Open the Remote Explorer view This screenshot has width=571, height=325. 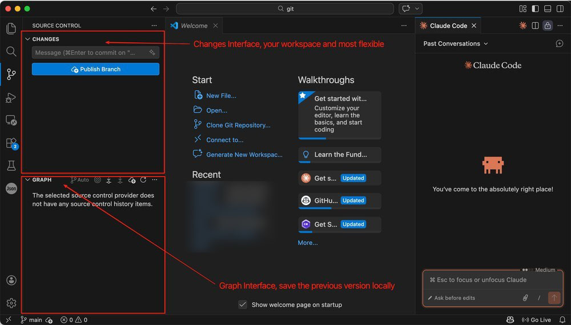(x=11, y=121)
